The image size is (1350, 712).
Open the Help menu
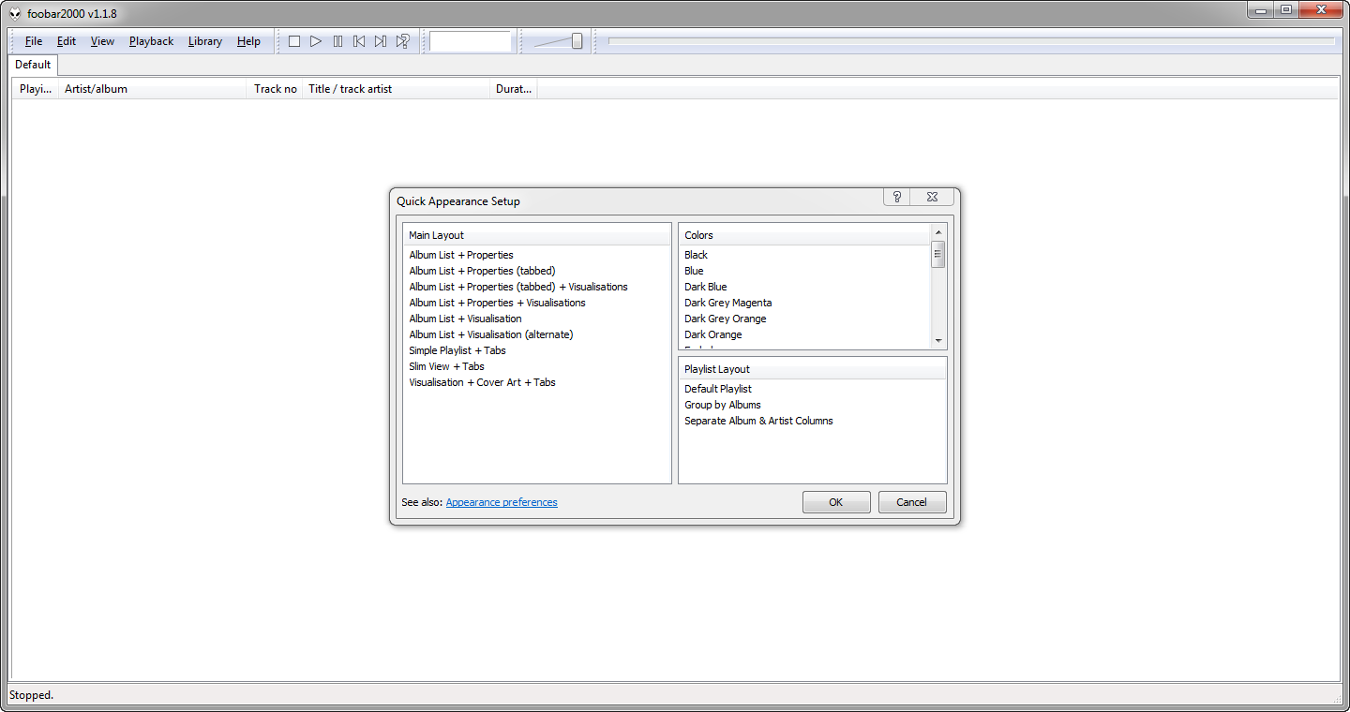248,41
